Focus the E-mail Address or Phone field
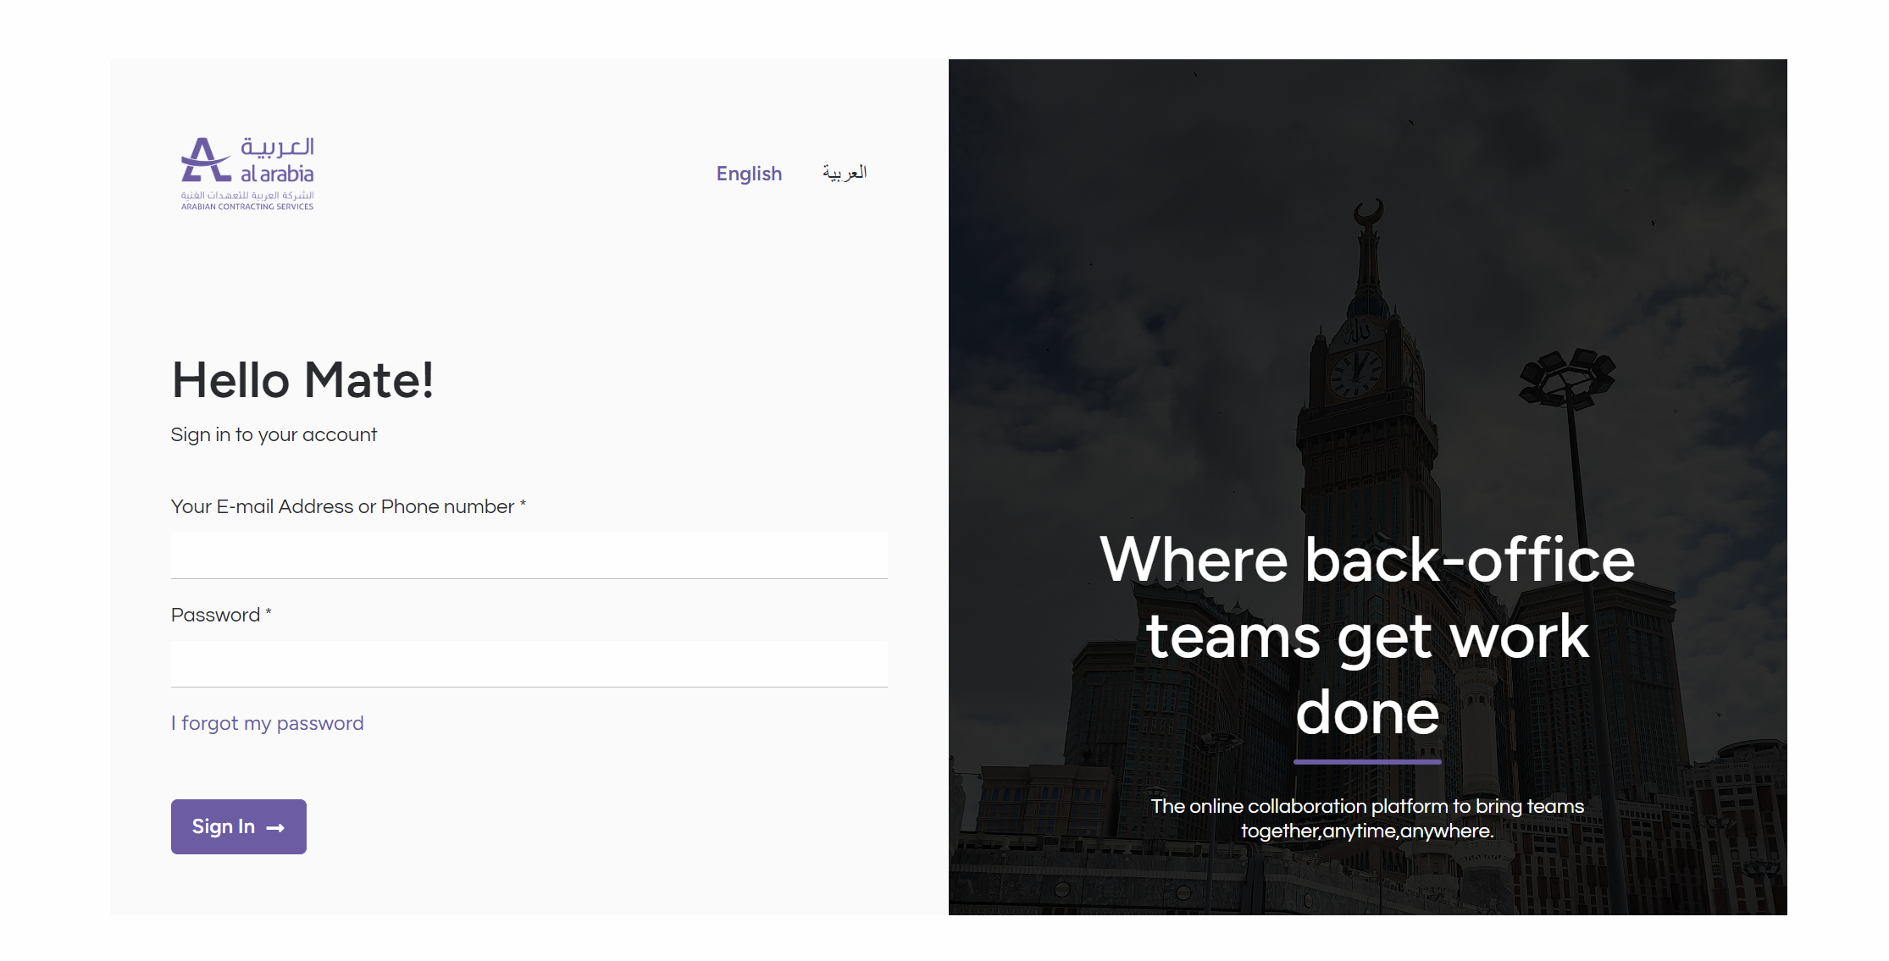1889x961 pixels. (x=529, y=555)
